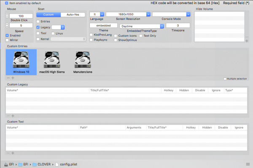Add a Custom Legacy row with plus
This screenshot has height=168, width=253.
(13, 116)
